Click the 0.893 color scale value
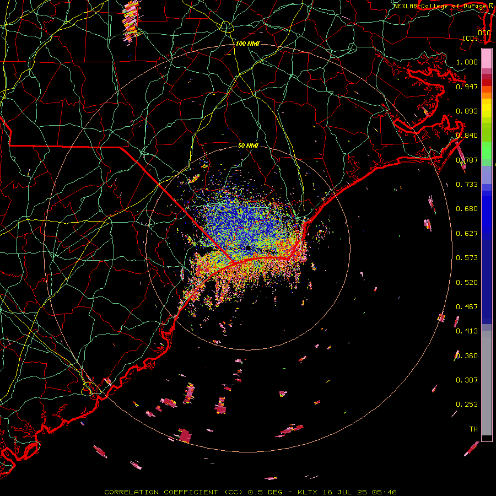The image size is (496, 496). click(467, 111)
